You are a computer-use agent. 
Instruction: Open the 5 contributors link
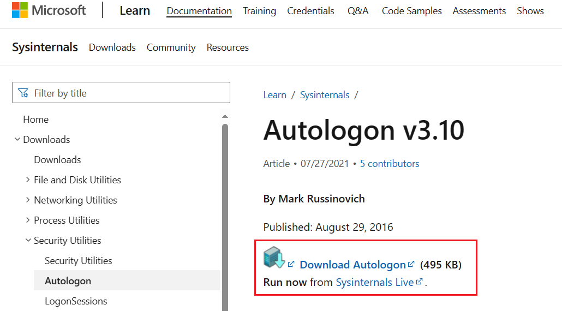[x=390, y=164]
